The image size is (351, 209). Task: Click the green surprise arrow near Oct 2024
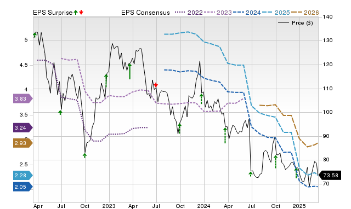point(275,162)
